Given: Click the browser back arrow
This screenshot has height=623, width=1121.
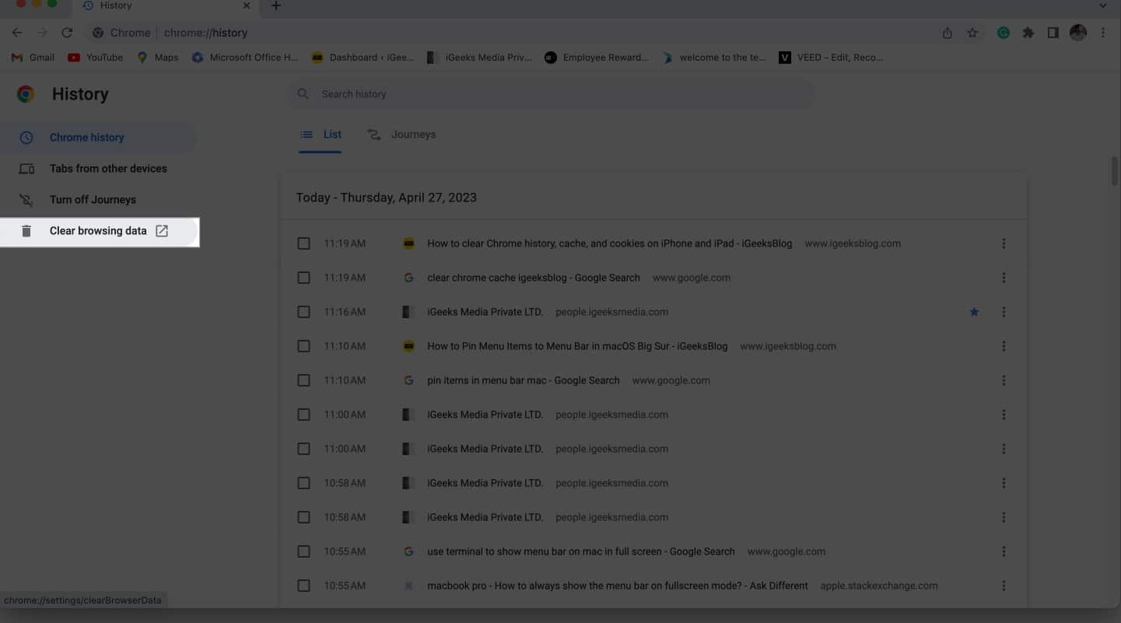Looking at the screenshot, I should tap(17, 33).
